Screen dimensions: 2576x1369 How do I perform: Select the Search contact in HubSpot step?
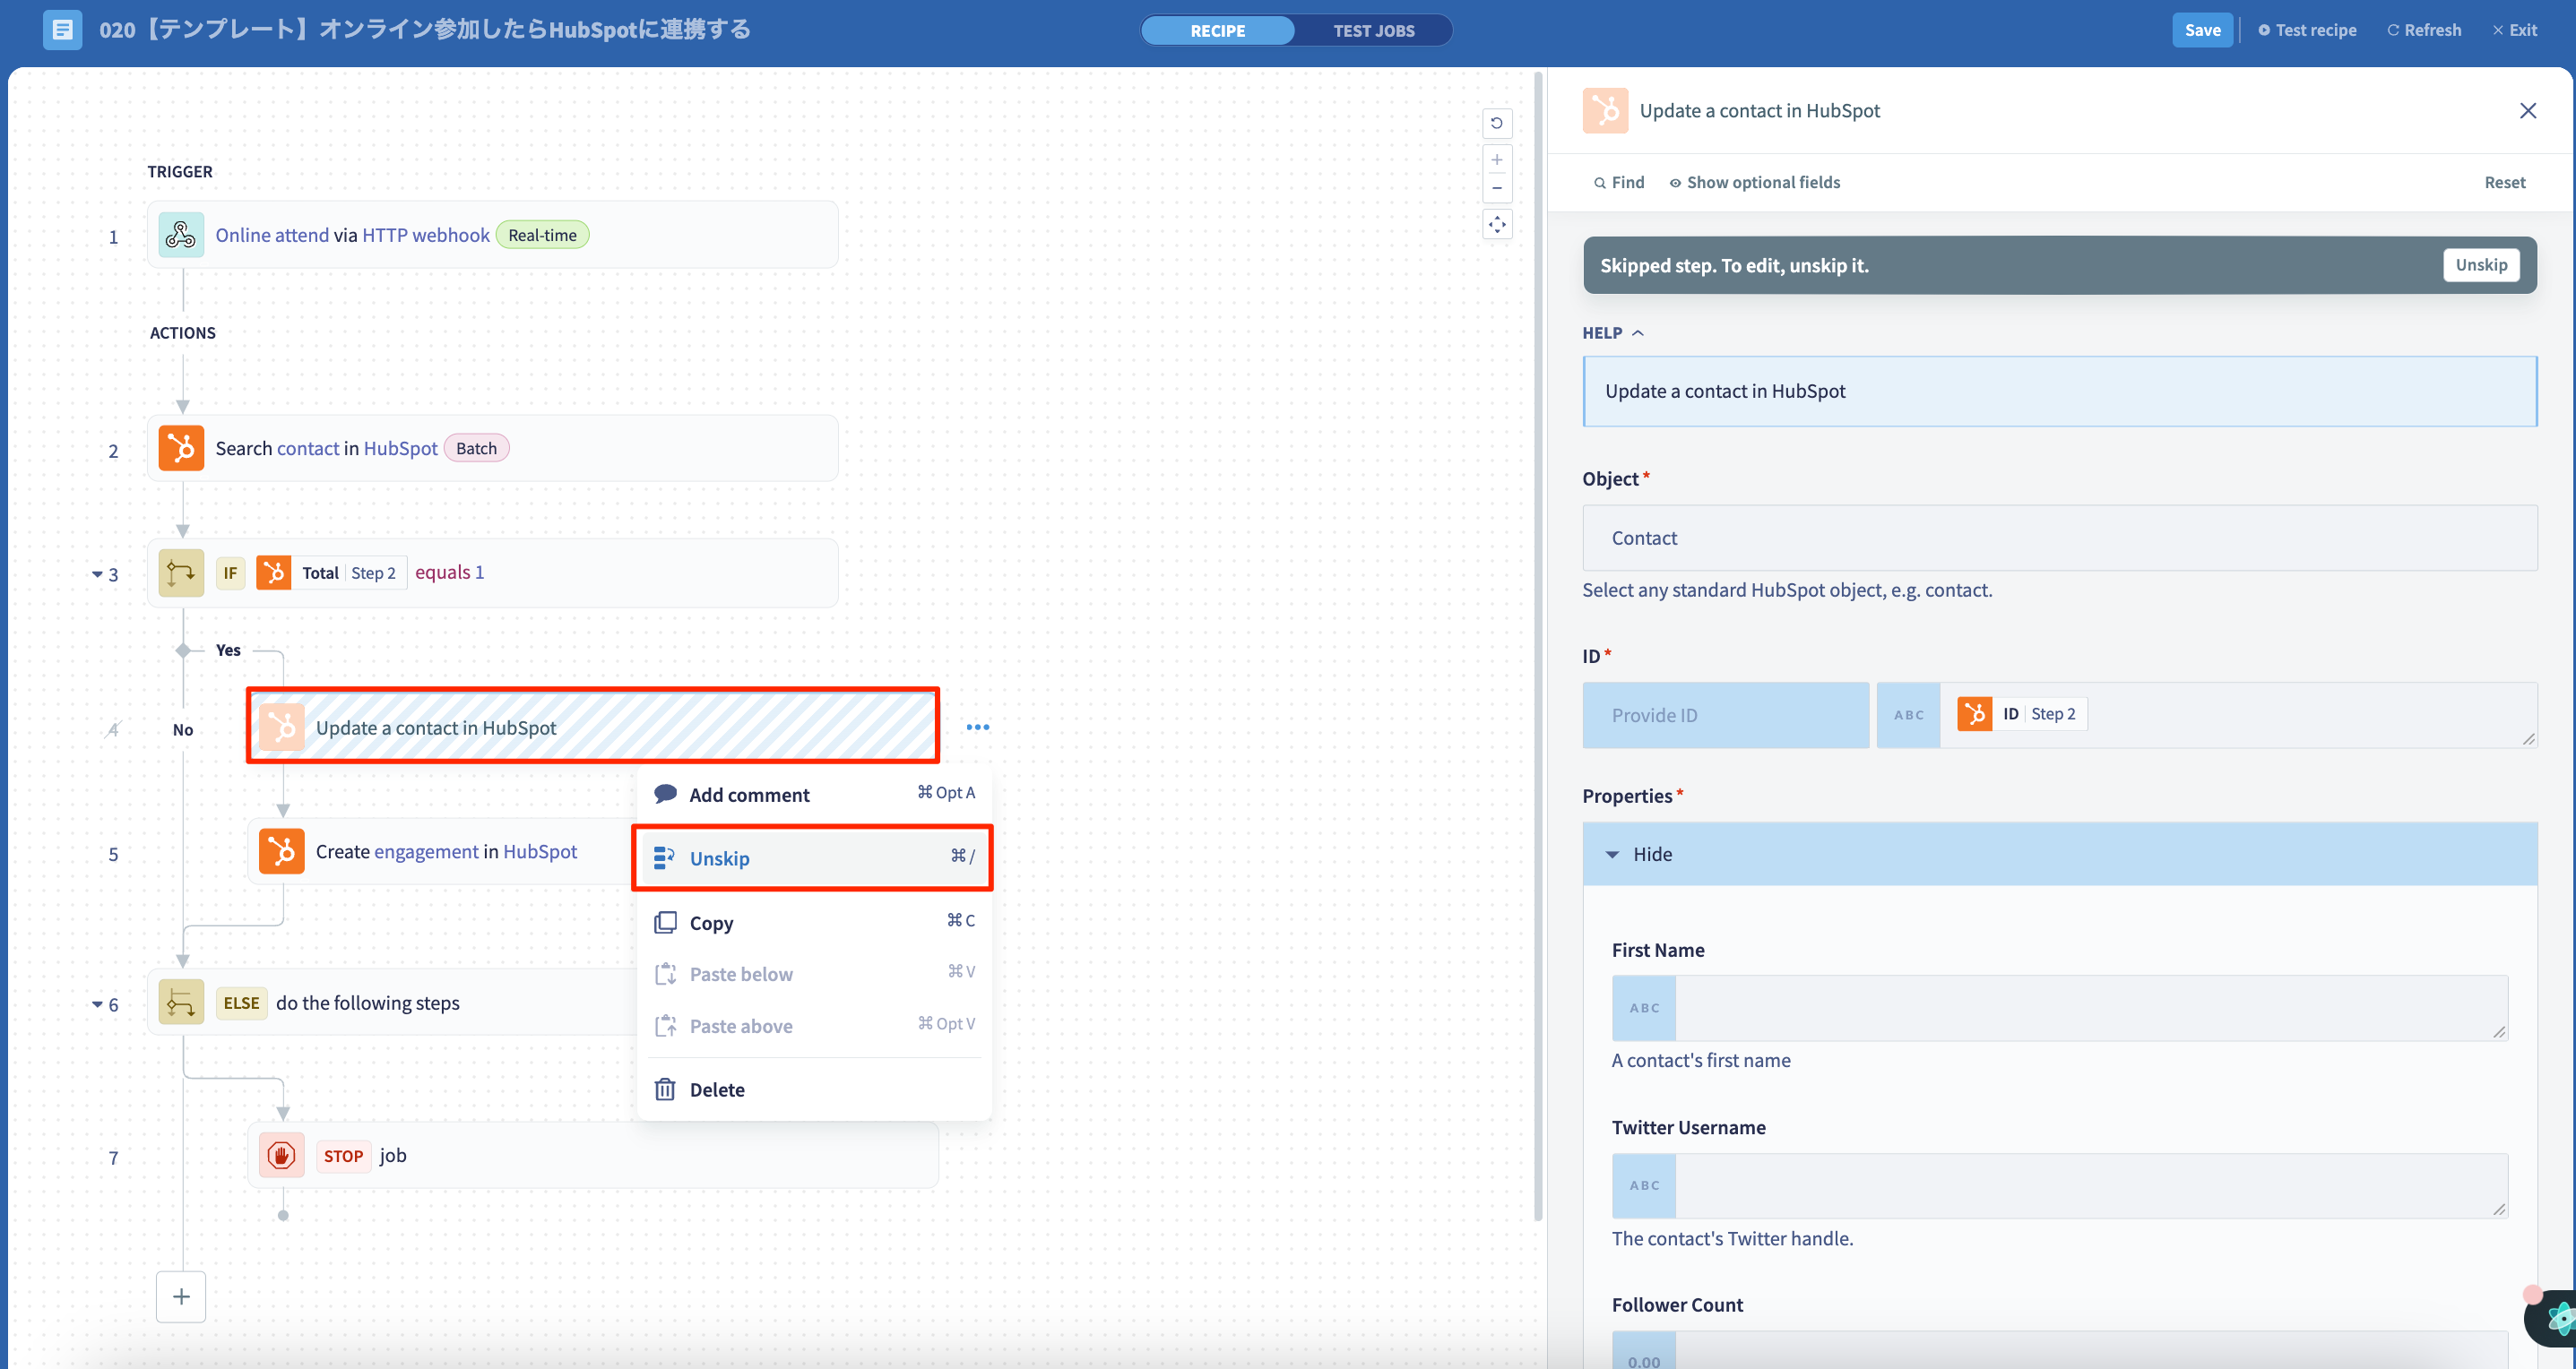click(x=492, y=449)
